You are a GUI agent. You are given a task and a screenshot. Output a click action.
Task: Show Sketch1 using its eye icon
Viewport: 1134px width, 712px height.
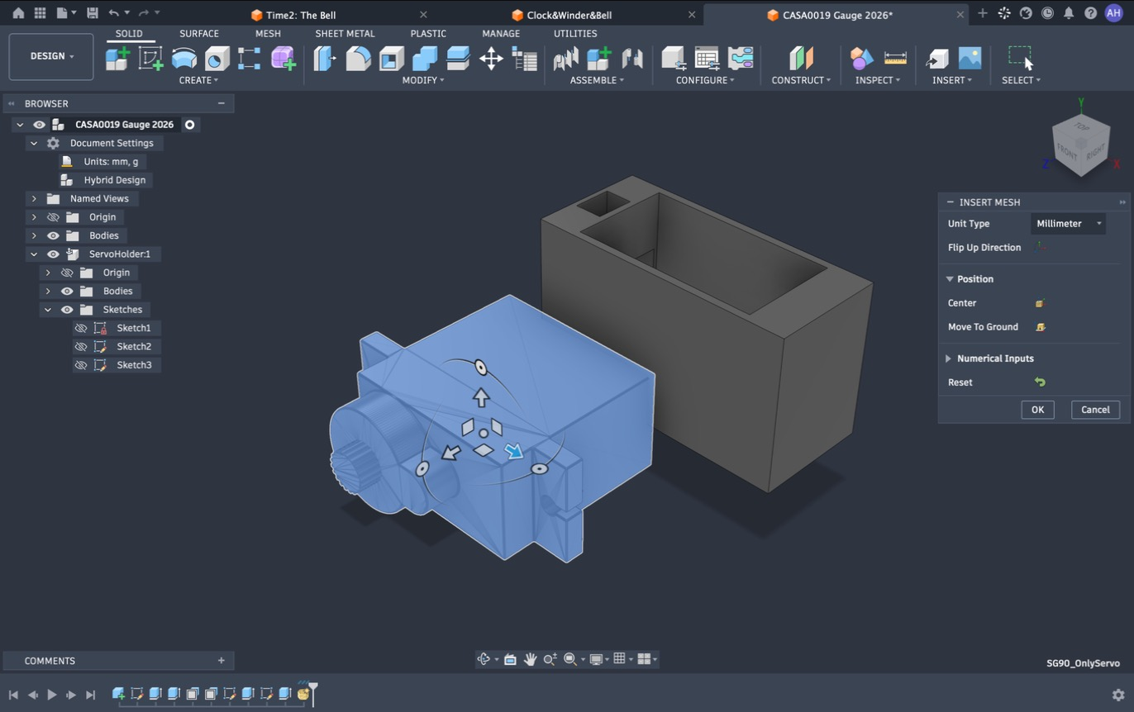pyautogui.click(x=81, y=328)
